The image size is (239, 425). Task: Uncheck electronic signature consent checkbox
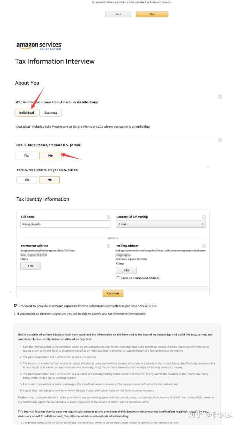tap(16, 306)
